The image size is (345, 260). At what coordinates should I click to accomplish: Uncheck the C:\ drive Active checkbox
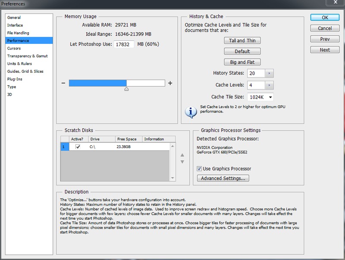point(78,147)
